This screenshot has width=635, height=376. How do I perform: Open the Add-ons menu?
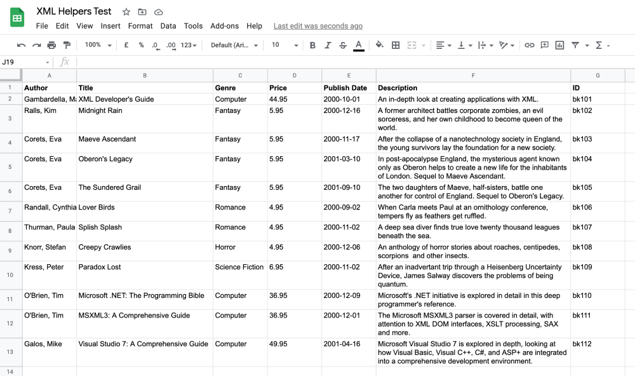[x=225, y=26]
